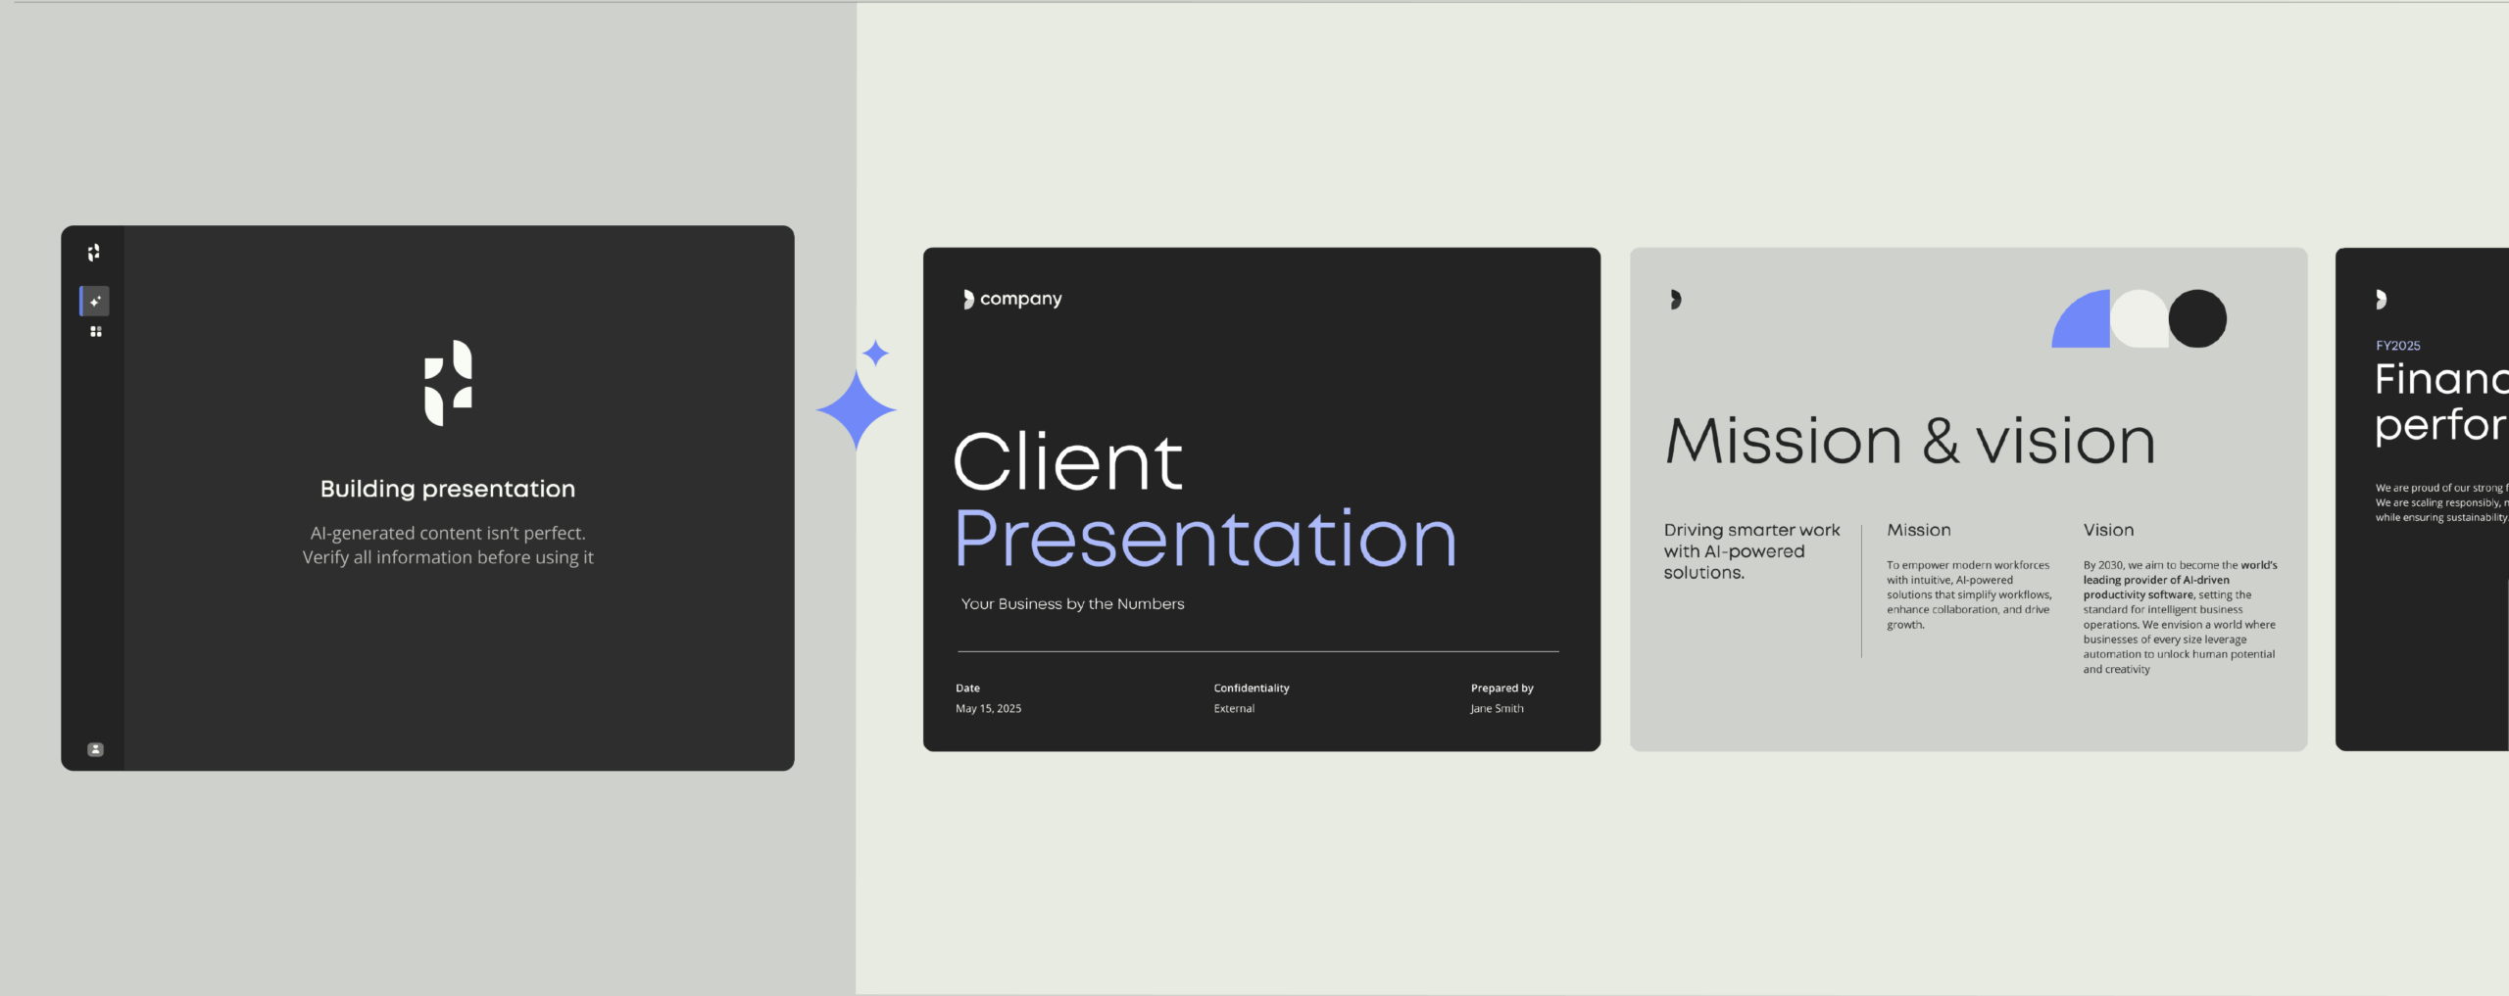The image size is (2509, 996).
Task: Select the 'Mission & vision' slide heading
Action: pos(1910,442)
